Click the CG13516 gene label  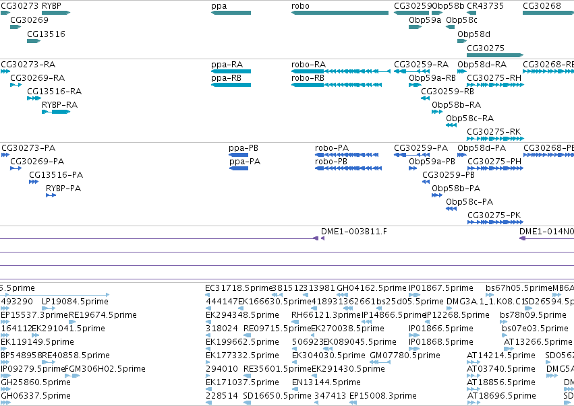(x=46, y=34)
